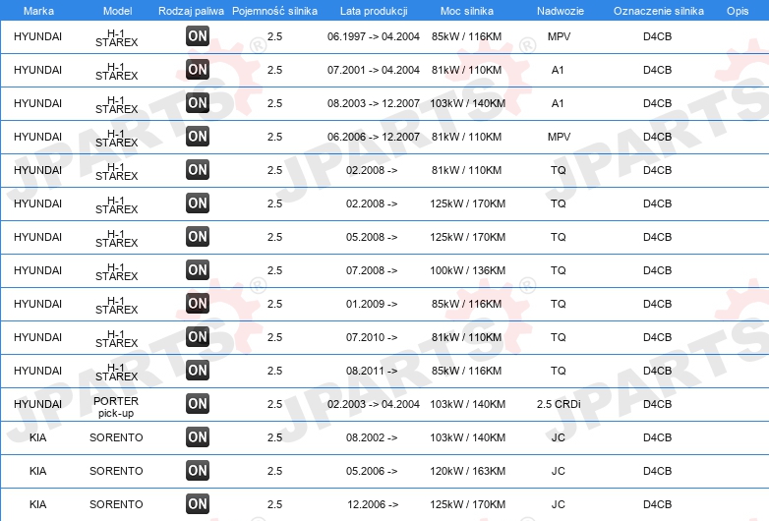The height and width of the screenshot is (521, 769).
Task: Click the Oznaczenie silnika column header
Action: (658, 10)
